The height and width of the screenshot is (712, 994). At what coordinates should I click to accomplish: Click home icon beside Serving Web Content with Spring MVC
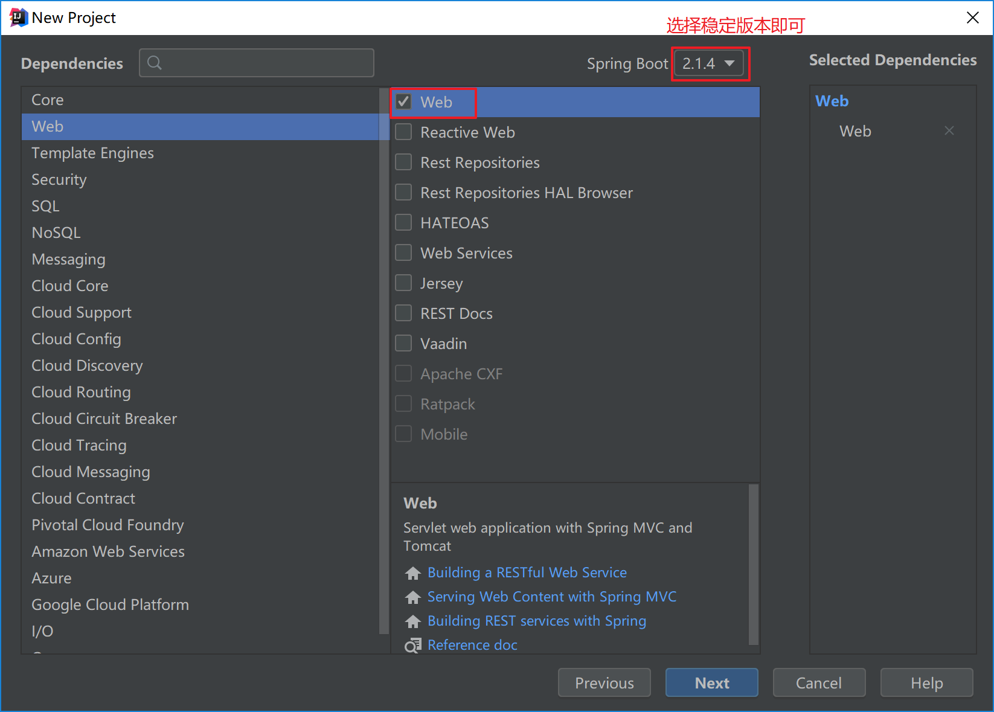413,597
